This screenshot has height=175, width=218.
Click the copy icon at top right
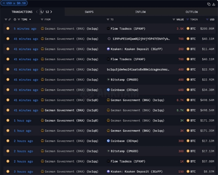pyautogui.click(x=209, y=4)
